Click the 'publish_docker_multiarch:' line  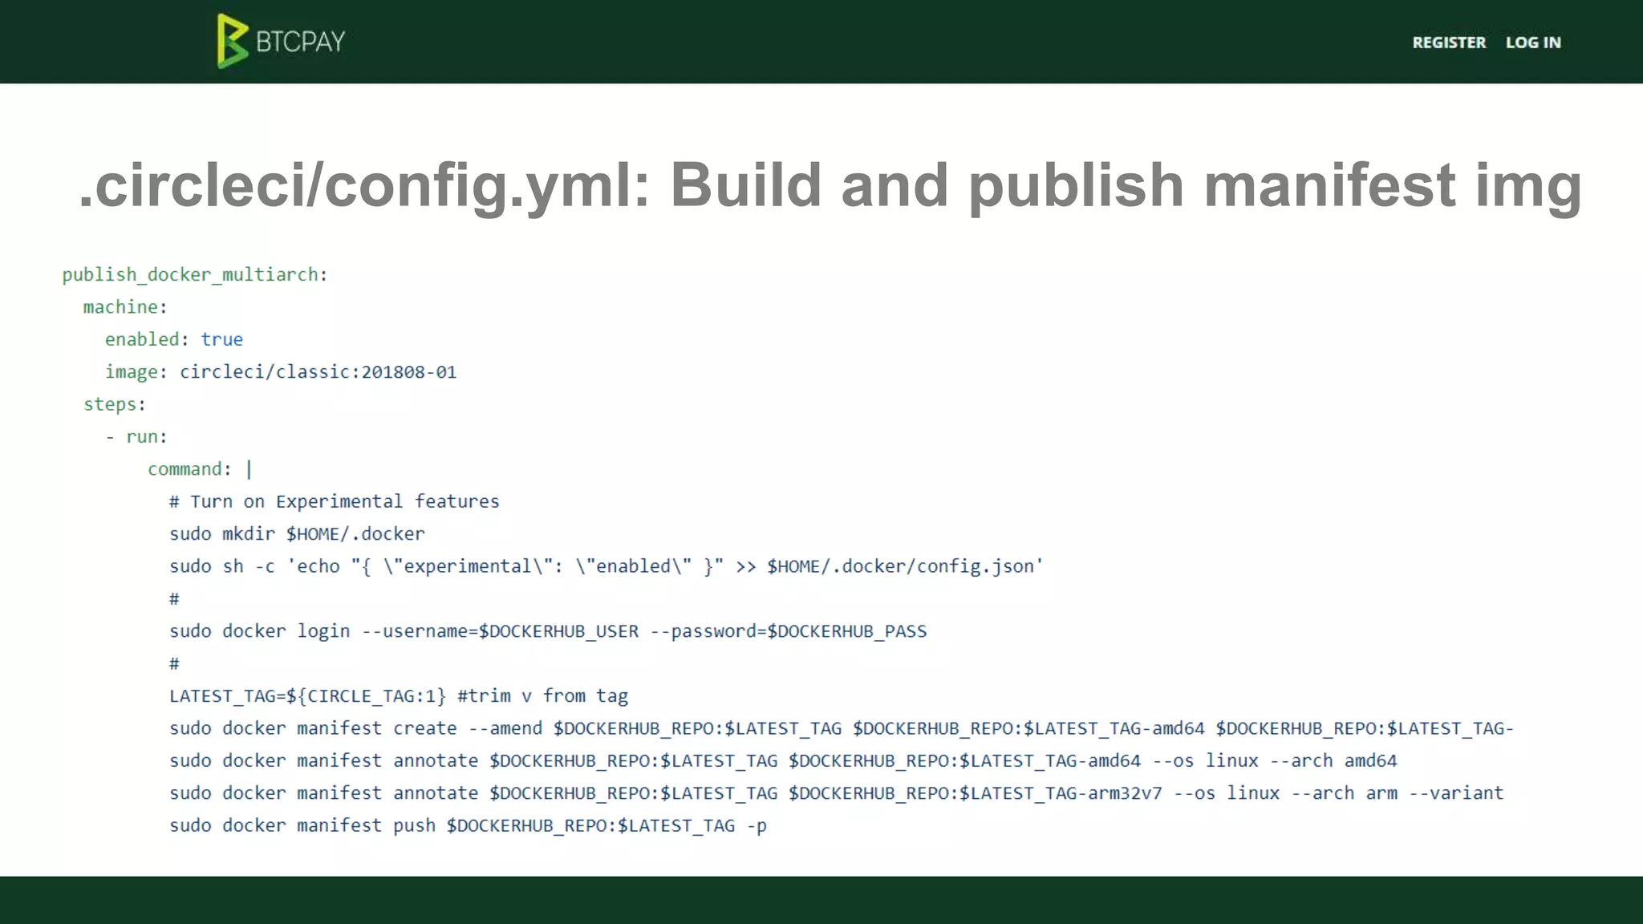[x=195, y=275]
